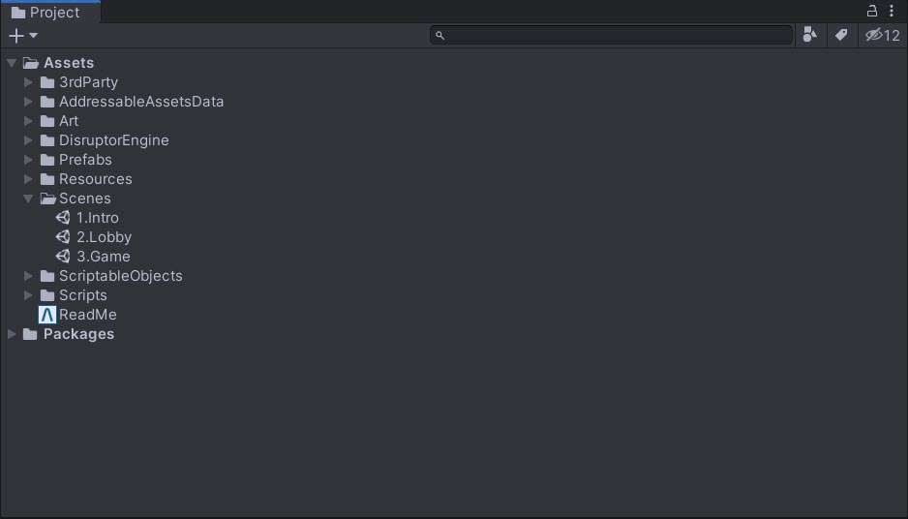
Task: Open the plus Create asset dropdown
Action: (x=22, y=36)
